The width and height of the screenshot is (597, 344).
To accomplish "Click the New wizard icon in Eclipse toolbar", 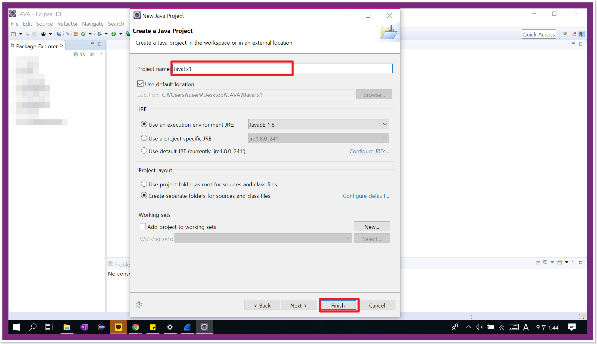I will (x=14, y=34).
